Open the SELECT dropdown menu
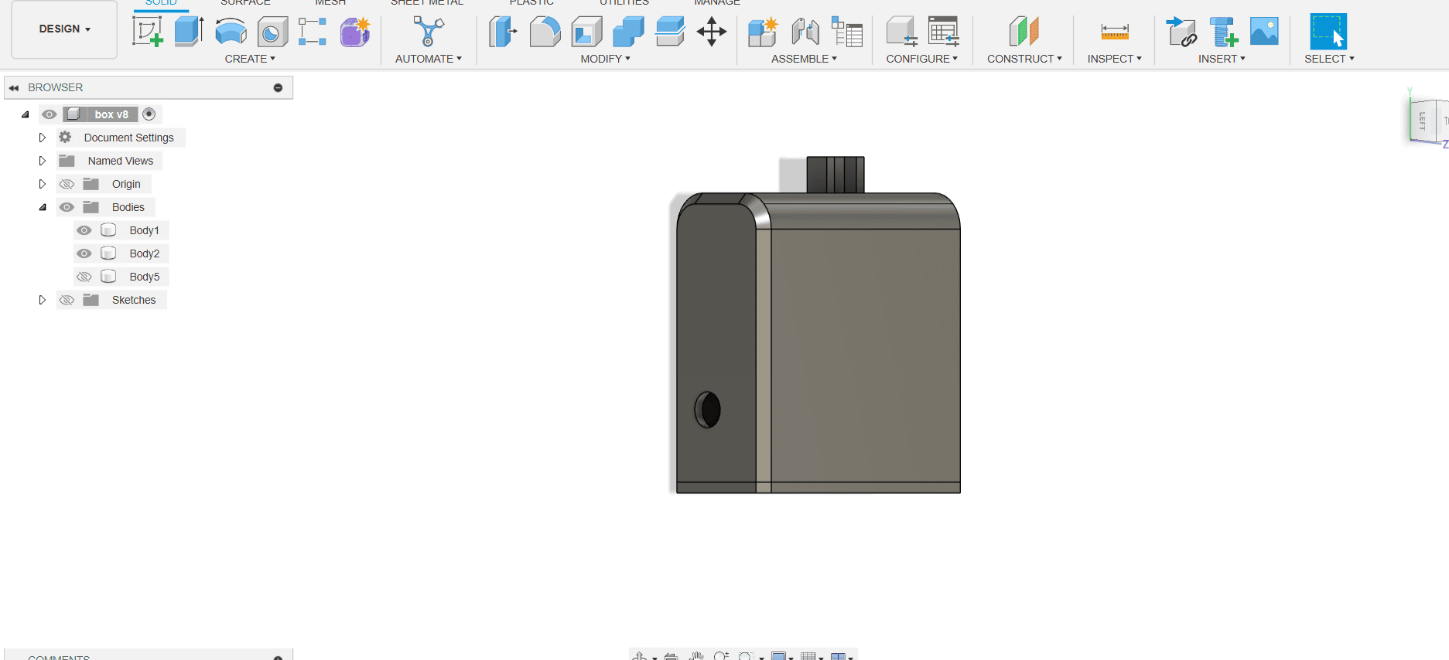Viewport: 1449px width, 660px height. 1329,59
